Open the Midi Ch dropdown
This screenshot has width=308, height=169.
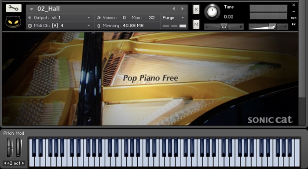point(88,26)
